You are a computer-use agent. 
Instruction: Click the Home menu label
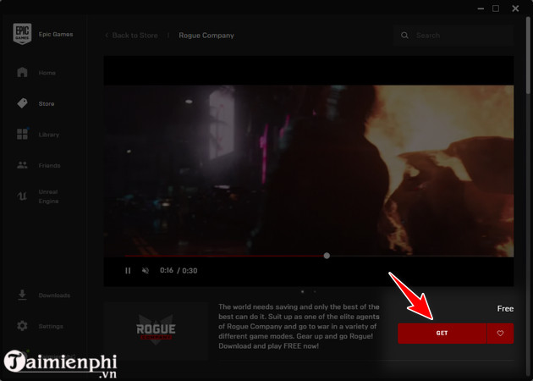click(47, 73)
